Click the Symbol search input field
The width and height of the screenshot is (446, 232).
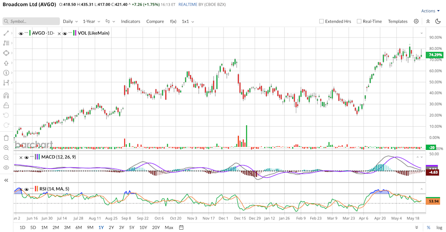tap(31, 21)
